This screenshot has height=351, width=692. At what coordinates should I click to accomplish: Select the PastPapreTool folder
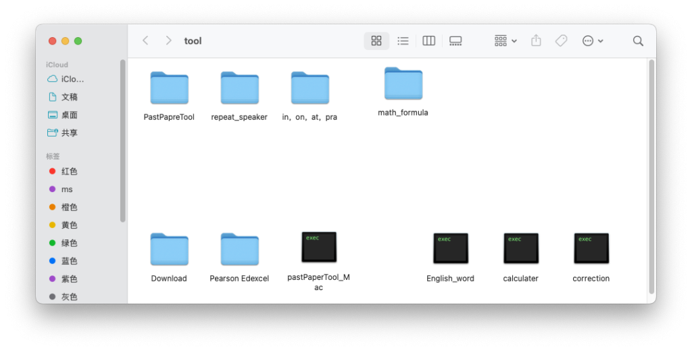(x=169, y=88)
